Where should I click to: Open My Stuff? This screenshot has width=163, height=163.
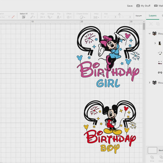(143, 6)
